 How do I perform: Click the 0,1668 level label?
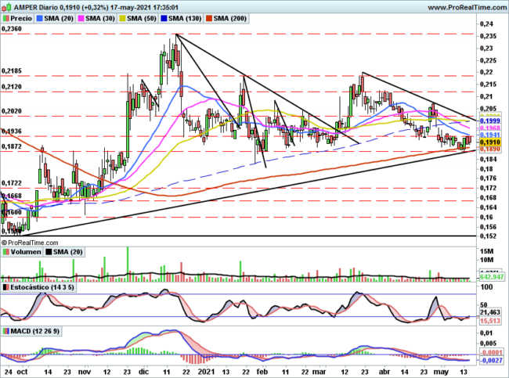[12, 196]
